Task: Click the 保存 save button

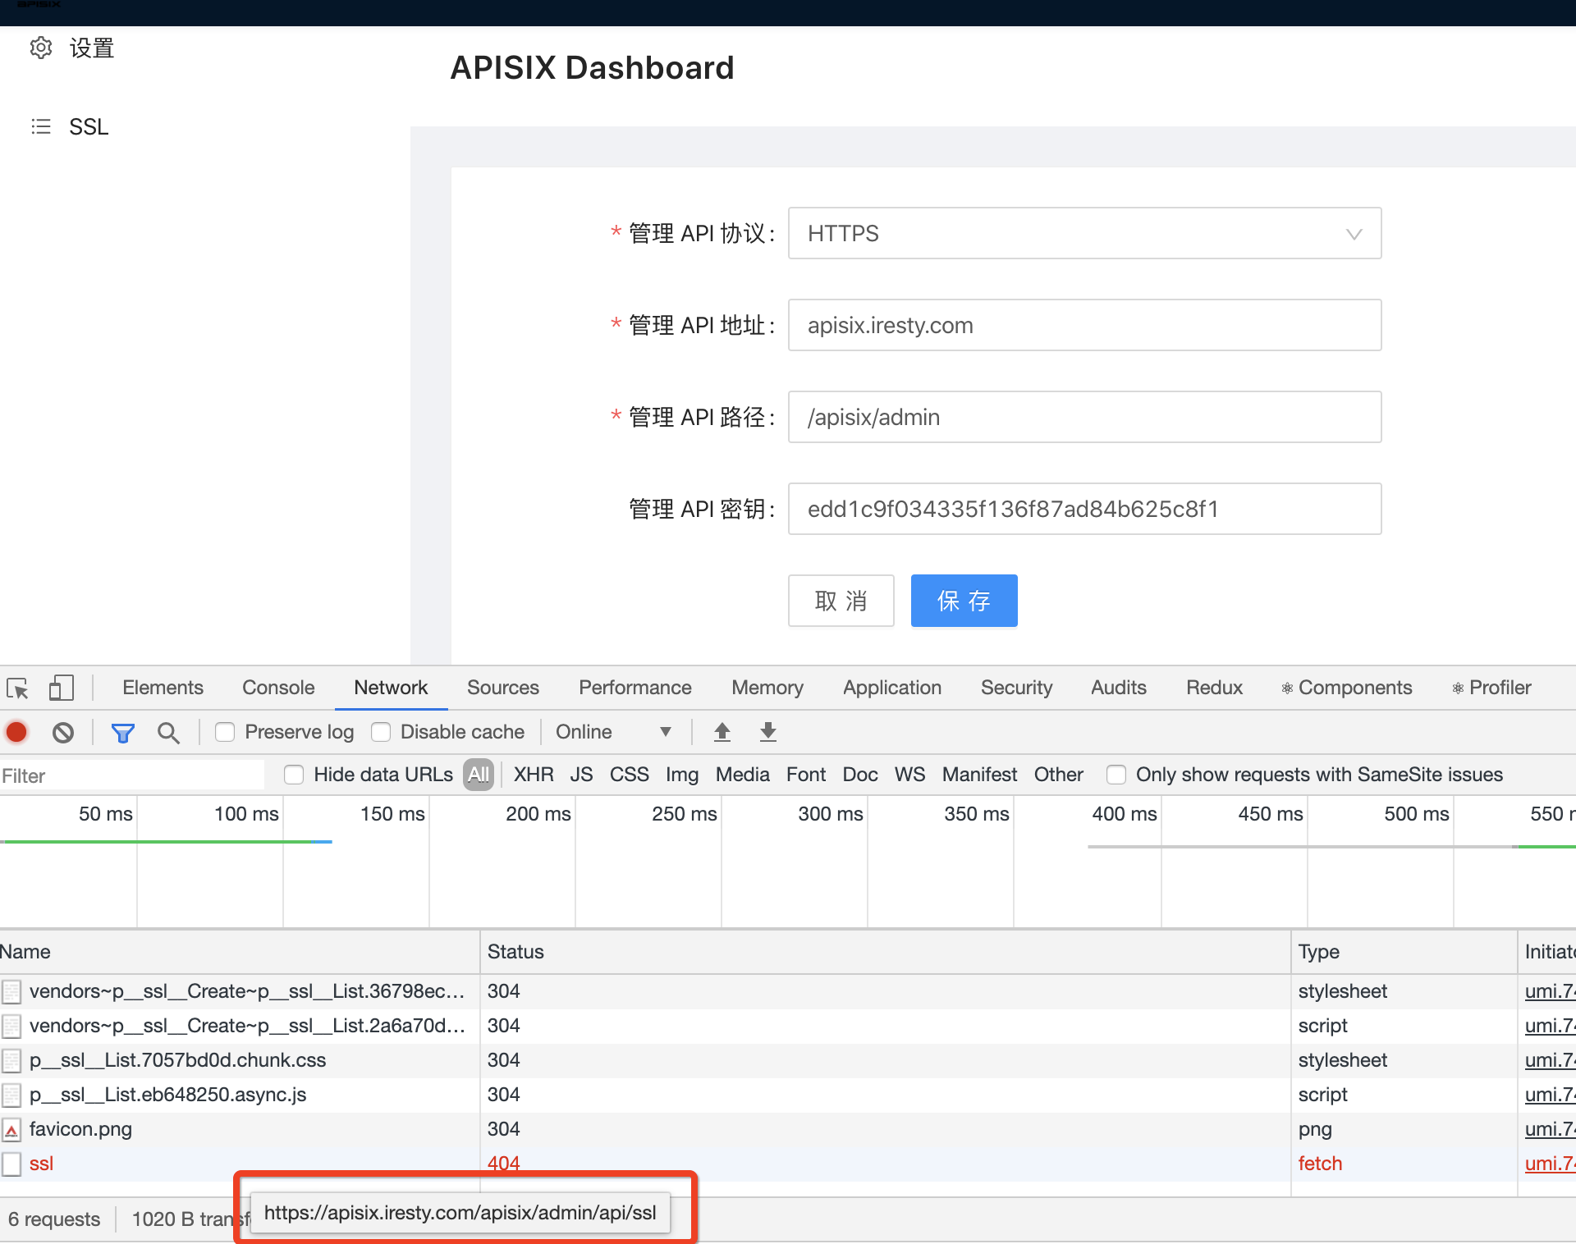Action: pyautogui.click(x=964, y=601)
